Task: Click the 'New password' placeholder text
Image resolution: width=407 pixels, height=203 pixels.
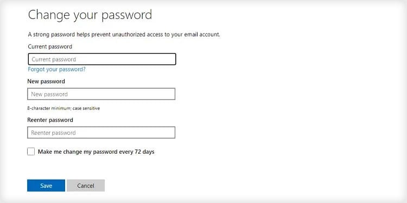Action: 49,94
